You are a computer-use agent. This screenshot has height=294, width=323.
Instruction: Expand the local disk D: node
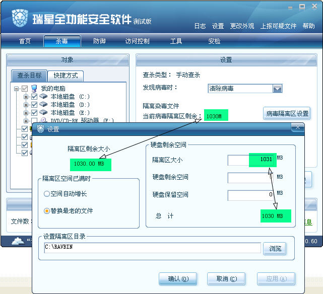tap(26, 105)
